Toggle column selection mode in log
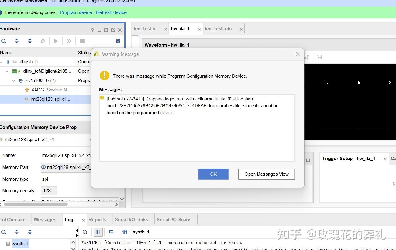This screenshot has height=250, width=396. click(x=124, y=232)
